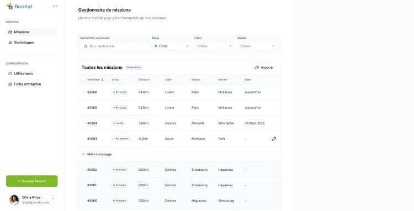
Task: Click the Annulée badge on row #3061
Action: 120,185
